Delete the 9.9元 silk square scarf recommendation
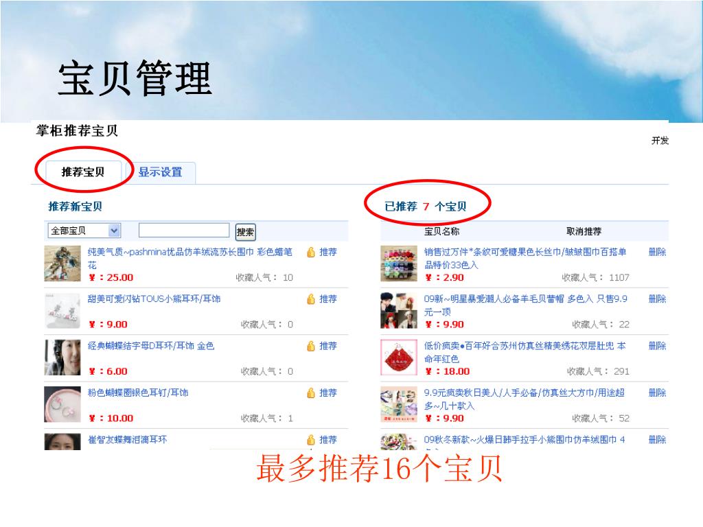Image resolution: width=703 pixels, height=527 pixels. (657, 393)
